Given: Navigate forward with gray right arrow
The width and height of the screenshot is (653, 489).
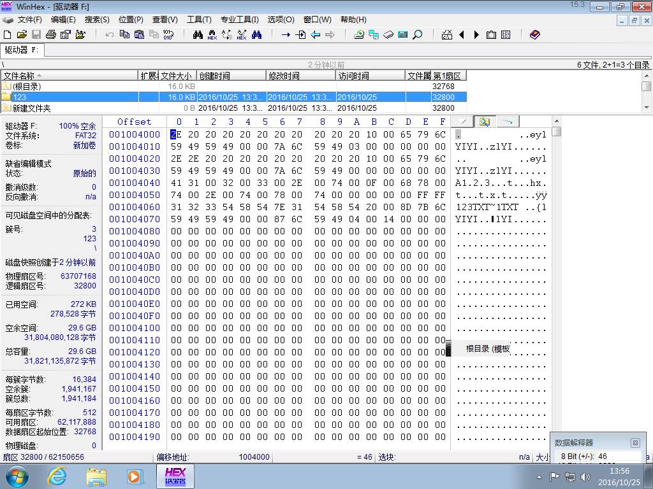Looking at the screenshot, I should click(x=330, y=34).
